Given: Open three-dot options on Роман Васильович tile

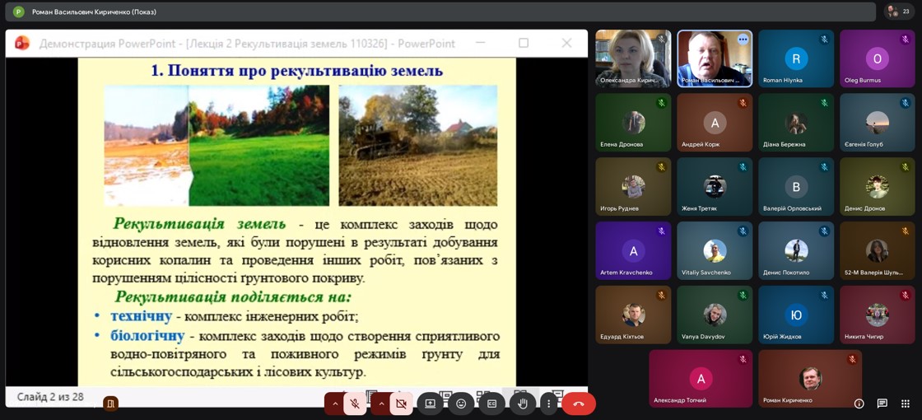Looking at the screenshot, I should pos(743,40).
